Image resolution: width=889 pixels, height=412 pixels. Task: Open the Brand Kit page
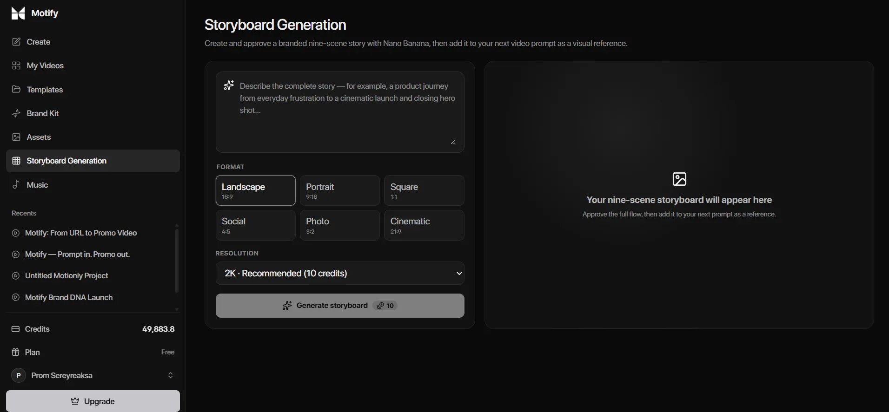(x=93, y=113)
